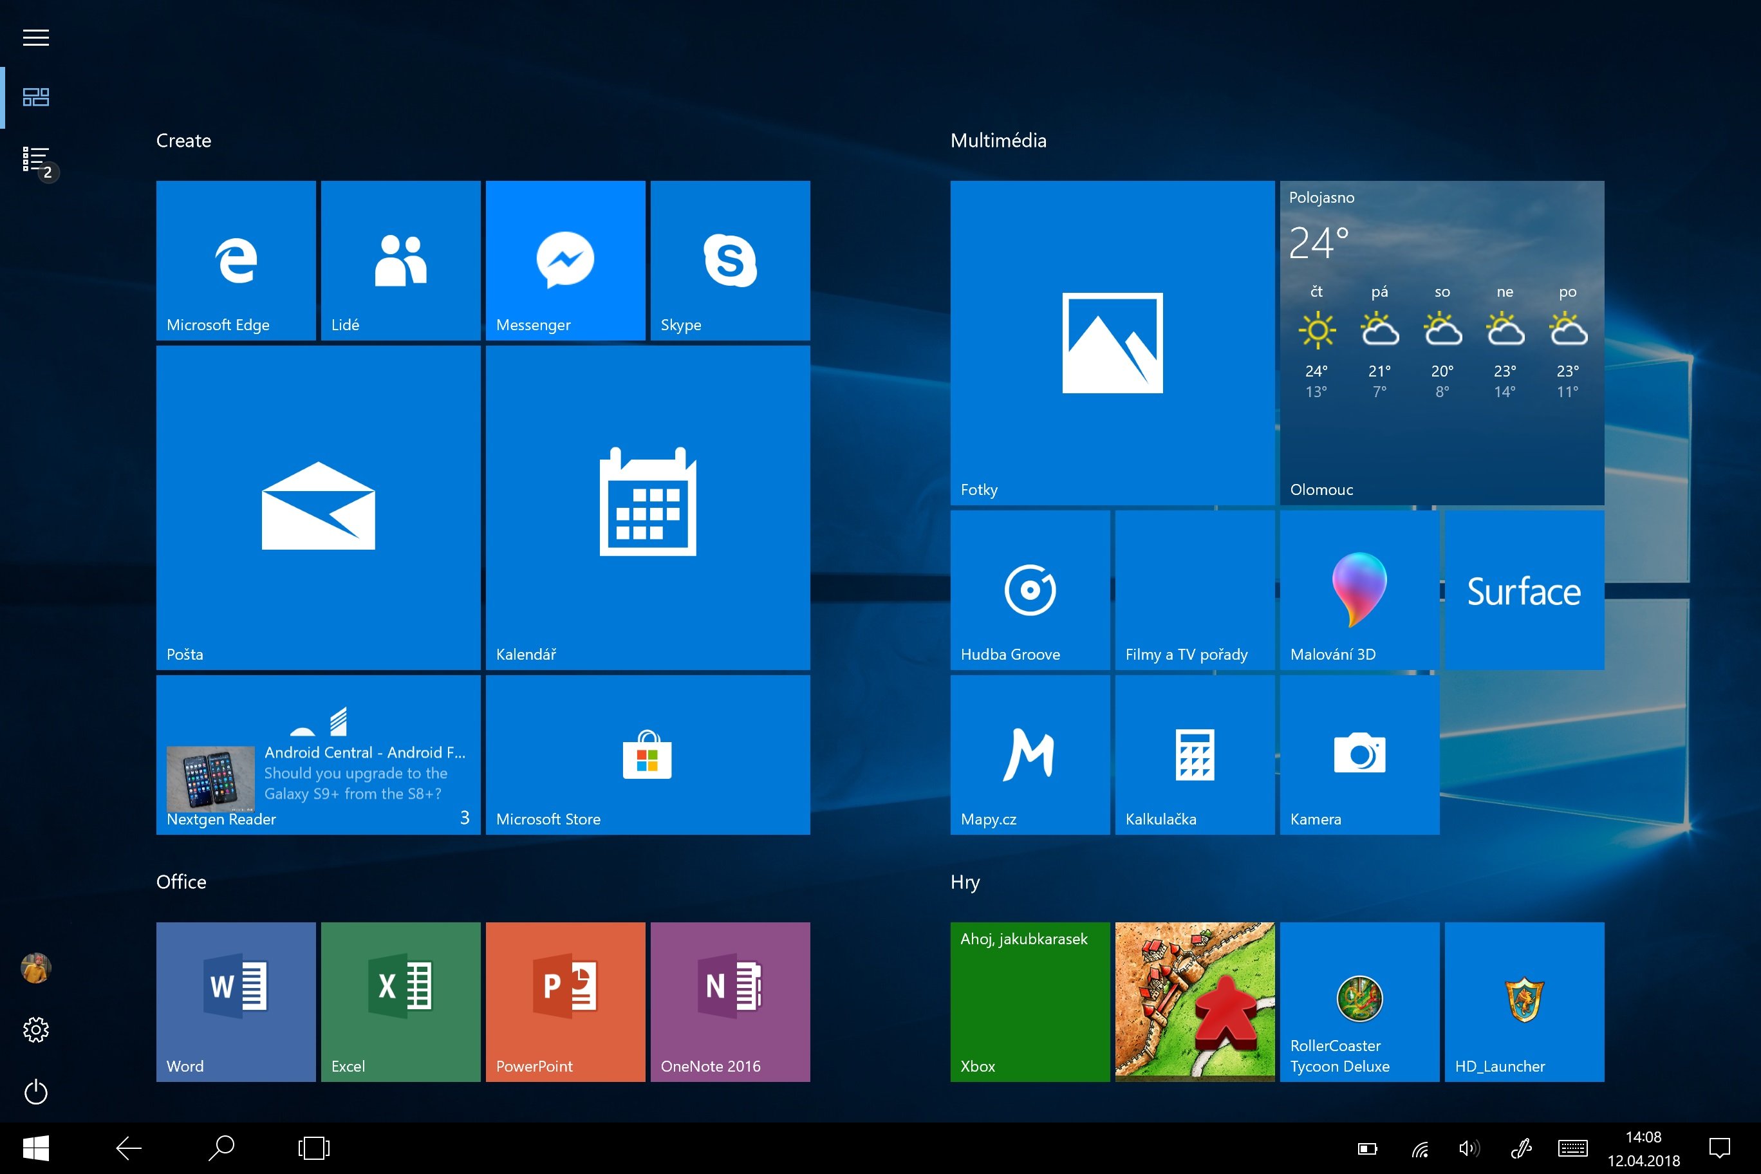
Task: Expand the Start hamburger menu
Action: [36, 37]
